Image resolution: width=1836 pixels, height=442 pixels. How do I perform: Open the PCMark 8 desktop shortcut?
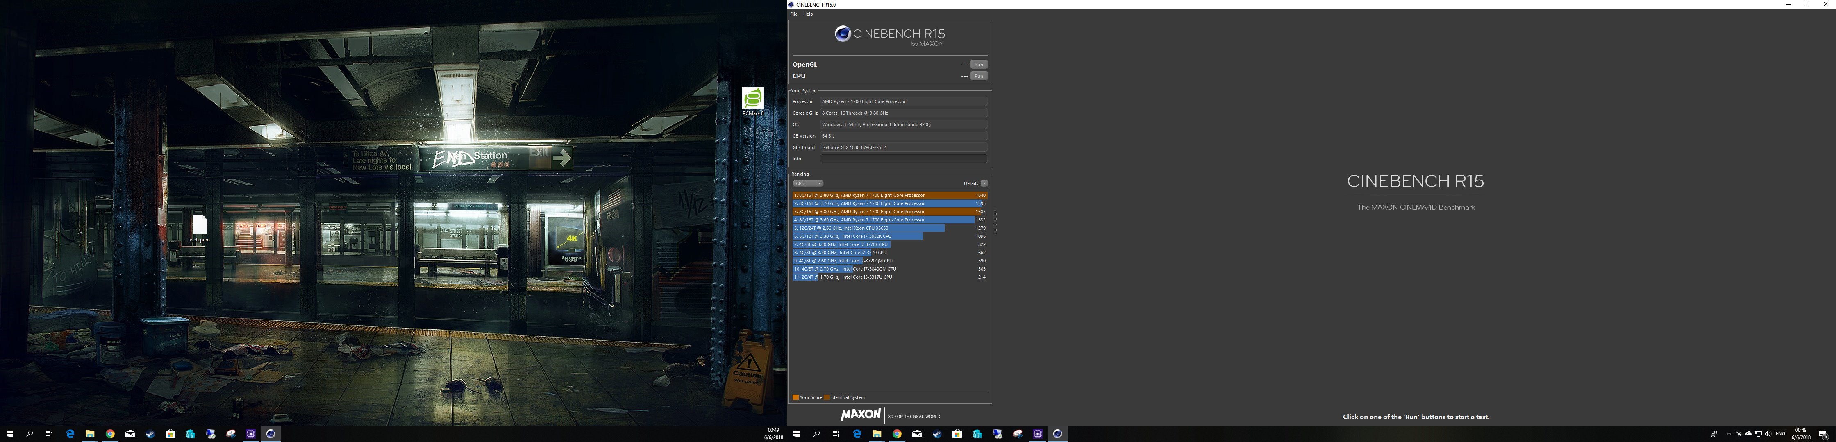753,101
